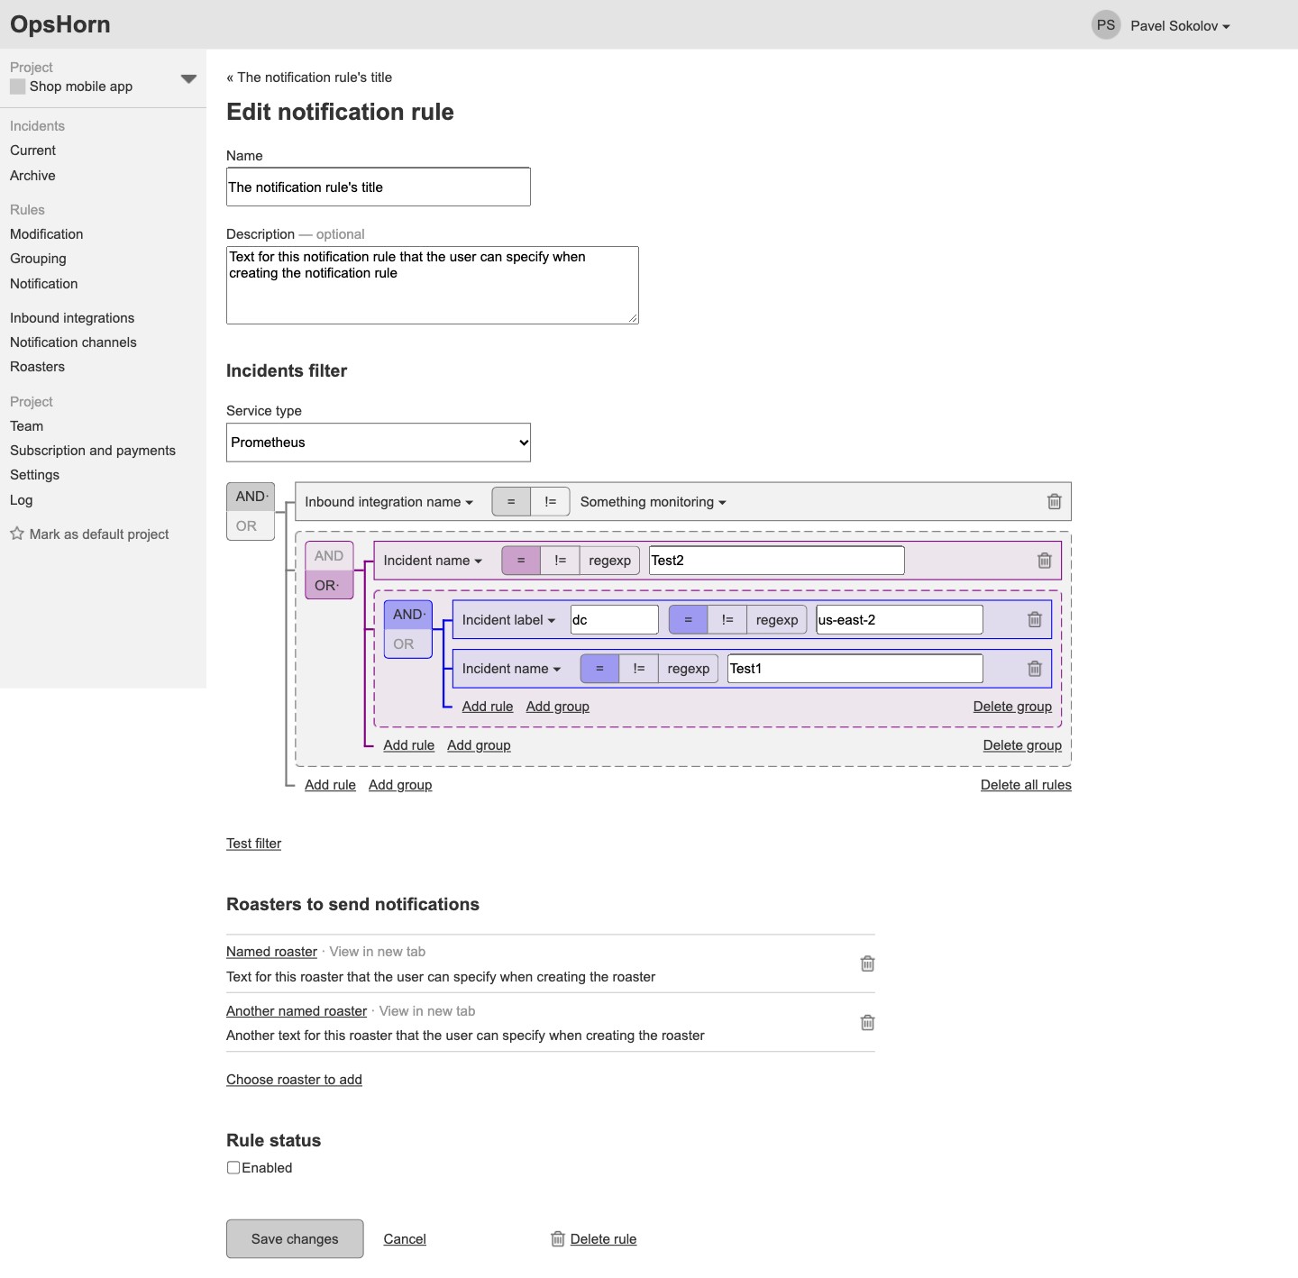Open the Incident label field dropdown
The height and width of the screenshot is (1278, 1298).
pyautogui.click(x=509, y=620)
